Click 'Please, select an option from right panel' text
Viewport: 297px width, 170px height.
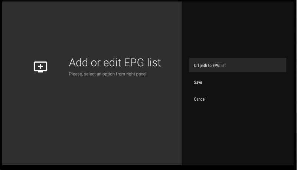point(108,74)
